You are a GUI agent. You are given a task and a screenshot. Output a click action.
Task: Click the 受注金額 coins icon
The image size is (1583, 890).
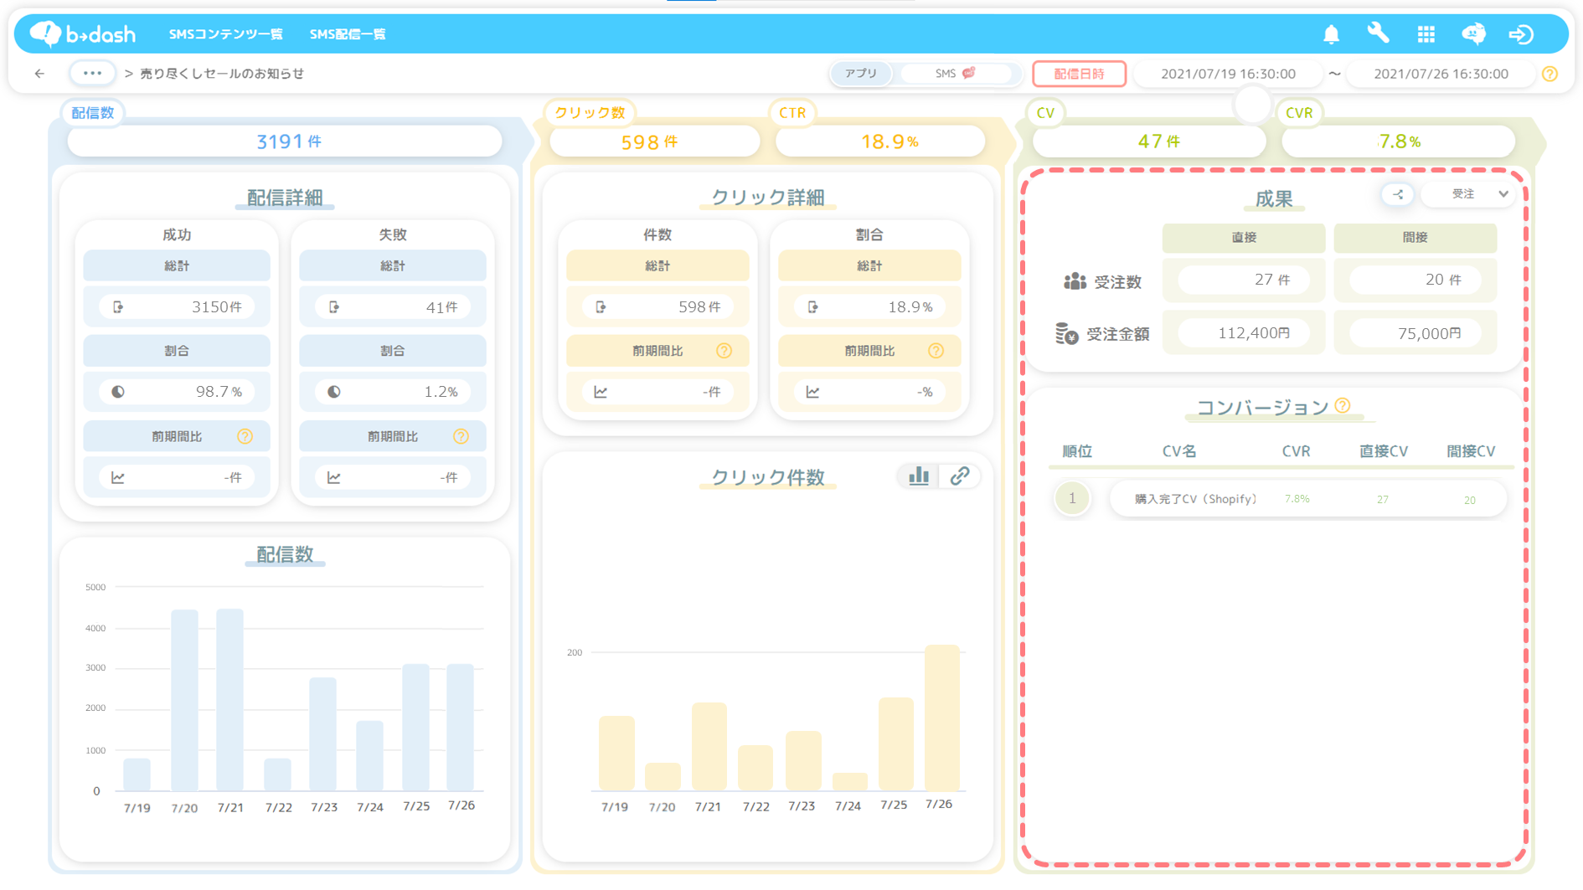[x=1066, y=333]
